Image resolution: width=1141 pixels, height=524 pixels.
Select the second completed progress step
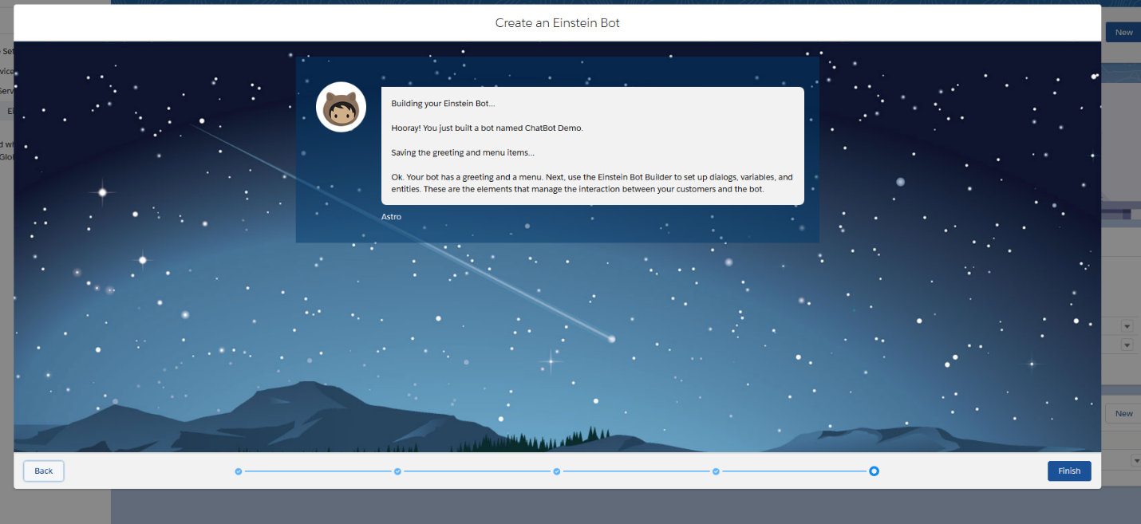pyautogui.click(x=397, y=471)
